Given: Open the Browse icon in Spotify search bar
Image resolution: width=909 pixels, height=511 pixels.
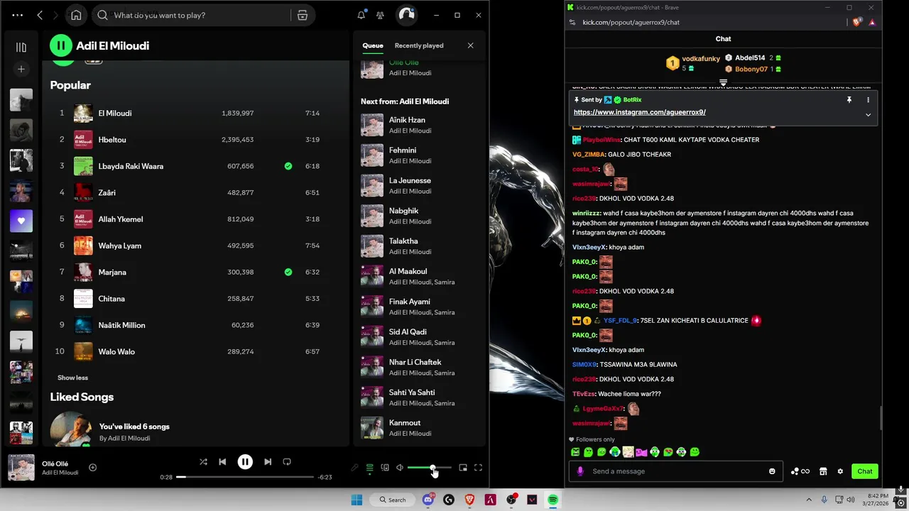Looking at the screenshot, I should click(303, 15).
